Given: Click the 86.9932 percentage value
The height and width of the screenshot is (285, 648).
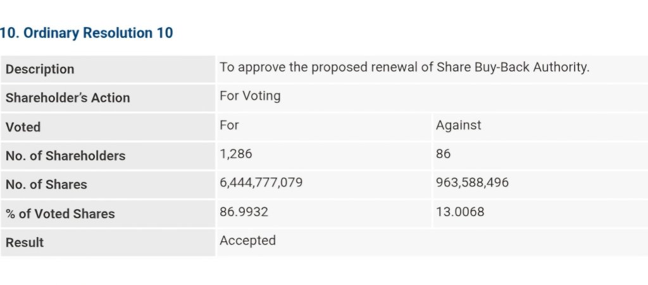Looking at the screenshot, I should [x=244, y=212].
